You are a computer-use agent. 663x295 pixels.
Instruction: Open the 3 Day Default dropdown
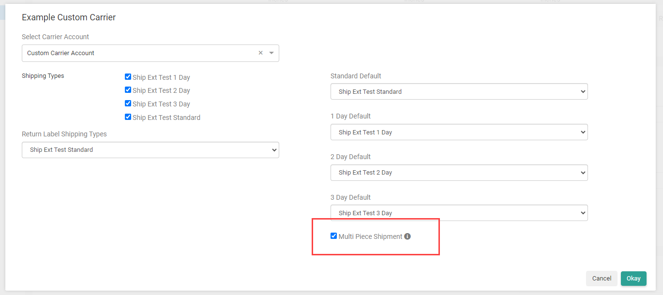(459, 213)
